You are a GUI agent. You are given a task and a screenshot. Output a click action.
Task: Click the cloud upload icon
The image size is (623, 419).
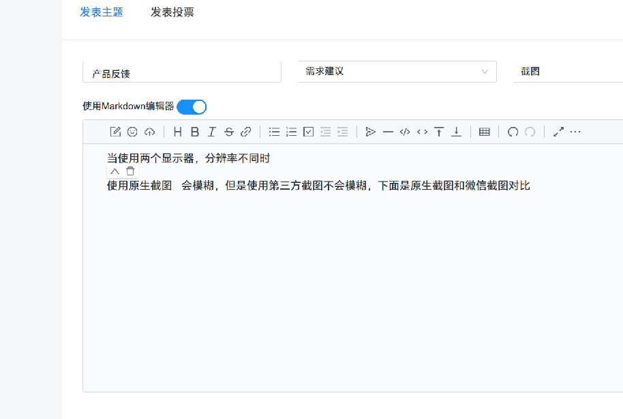(149, 132)
